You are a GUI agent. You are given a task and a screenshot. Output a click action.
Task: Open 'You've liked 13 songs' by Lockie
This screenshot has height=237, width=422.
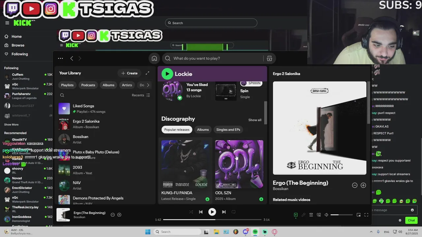click(186, 91)
